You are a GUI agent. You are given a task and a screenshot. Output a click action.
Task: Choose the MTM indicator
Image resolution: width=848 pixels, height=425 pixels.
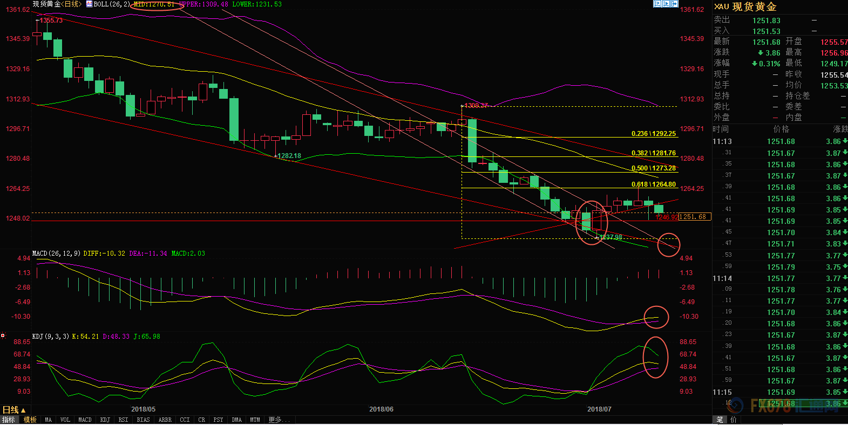coord(255,420)
